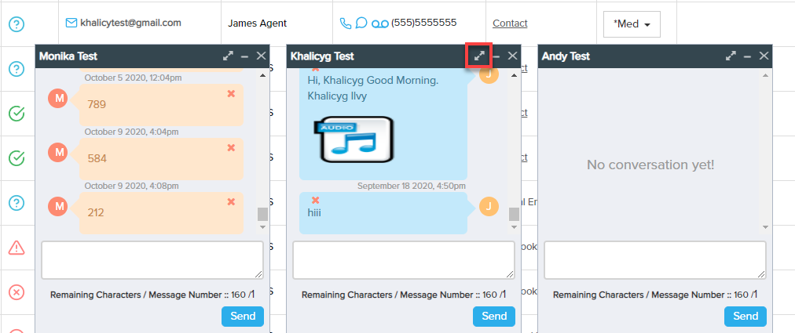
Task: Open the chat bubble icon in contact row
Action: point(361,24)
